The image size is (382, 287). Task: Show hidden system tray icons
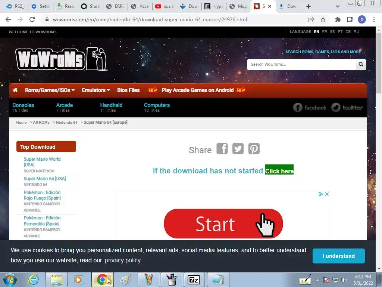317,280
